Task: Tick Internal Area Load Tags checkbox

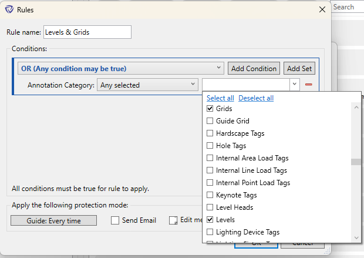Action: (x=210, y=158)
